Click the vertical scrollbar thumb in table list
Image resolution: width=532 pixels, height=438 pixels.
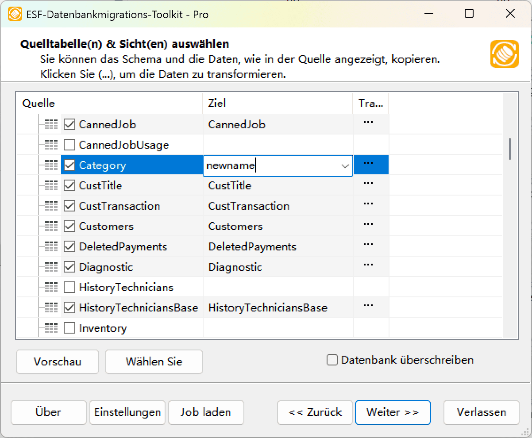click(x=510, y=149)
